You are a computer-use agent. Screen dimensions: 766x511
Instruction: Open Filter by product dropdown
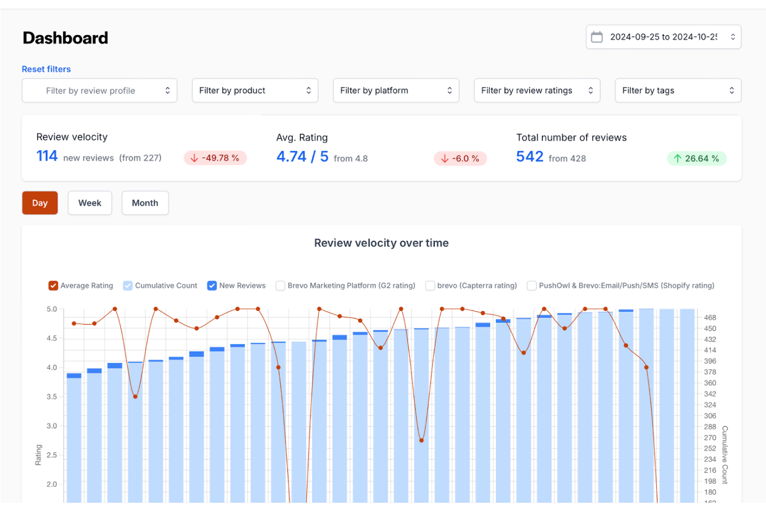click(255, 91)
